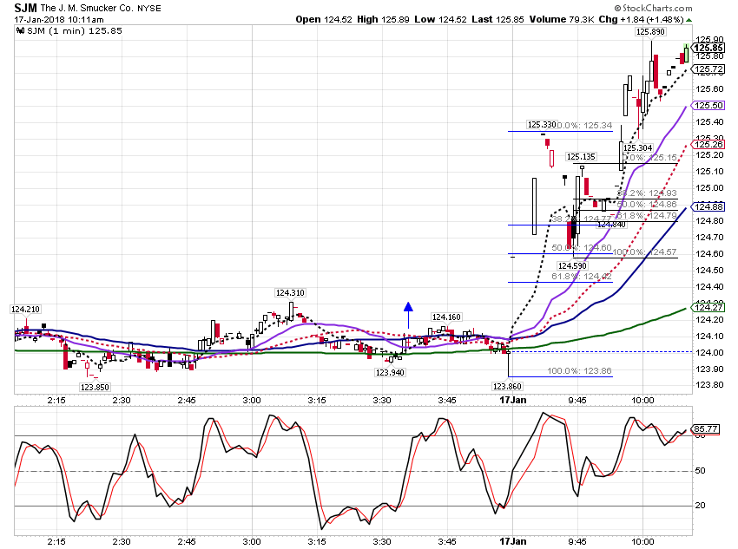Select the SJM ticker symbol in title
Viewport: 738px width, 549px height.
pyautogui.click(x=25, y=8)
